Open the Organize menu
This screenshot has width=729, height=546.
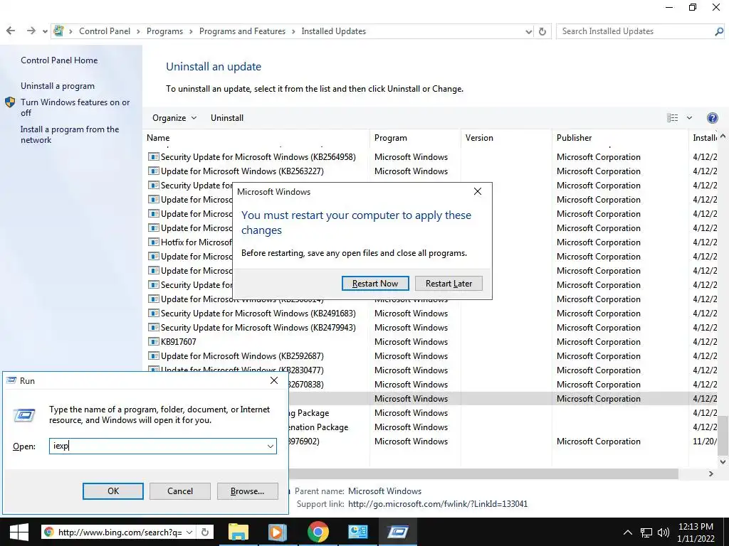[x=174, y=118]
